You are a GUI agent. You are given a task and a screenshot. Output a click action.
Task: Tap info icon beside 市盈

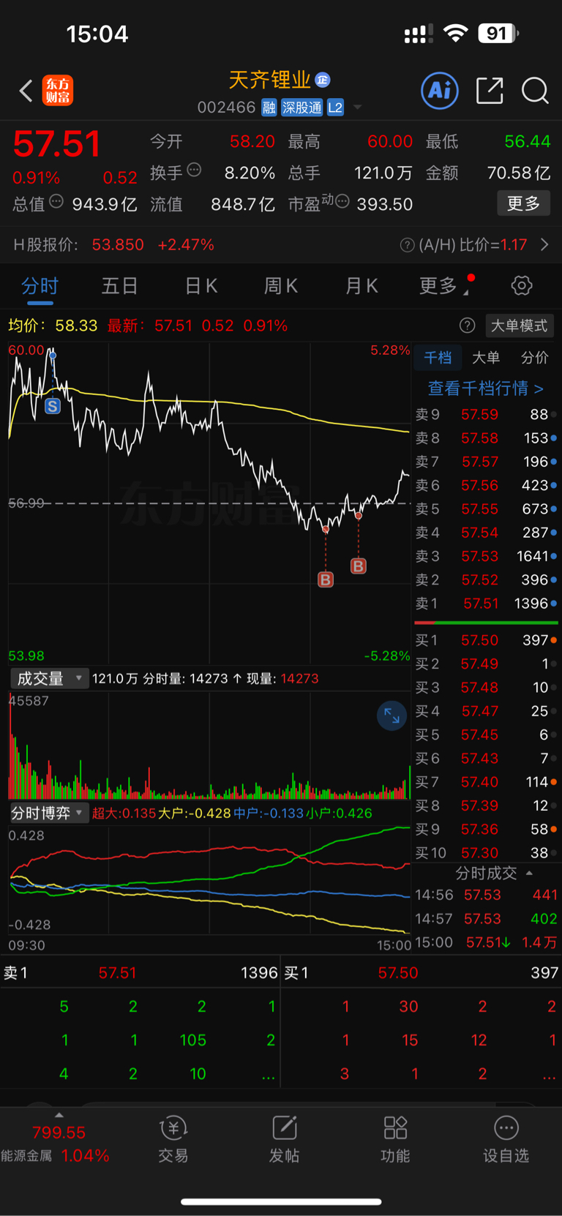click(x=342, y=202)
